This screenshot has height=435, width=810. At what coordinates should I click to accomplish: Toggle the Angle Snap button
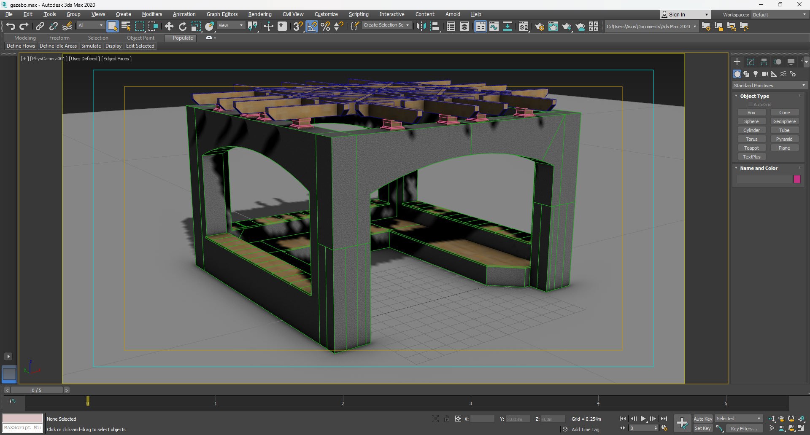point(312,27)
